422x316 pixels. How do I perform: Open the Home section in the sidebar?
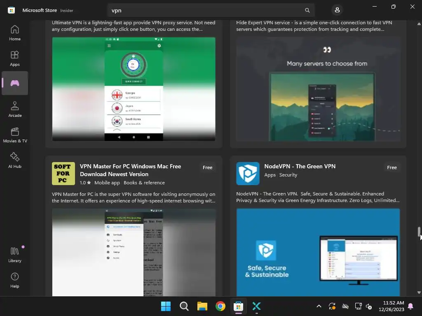pos(15,33)
